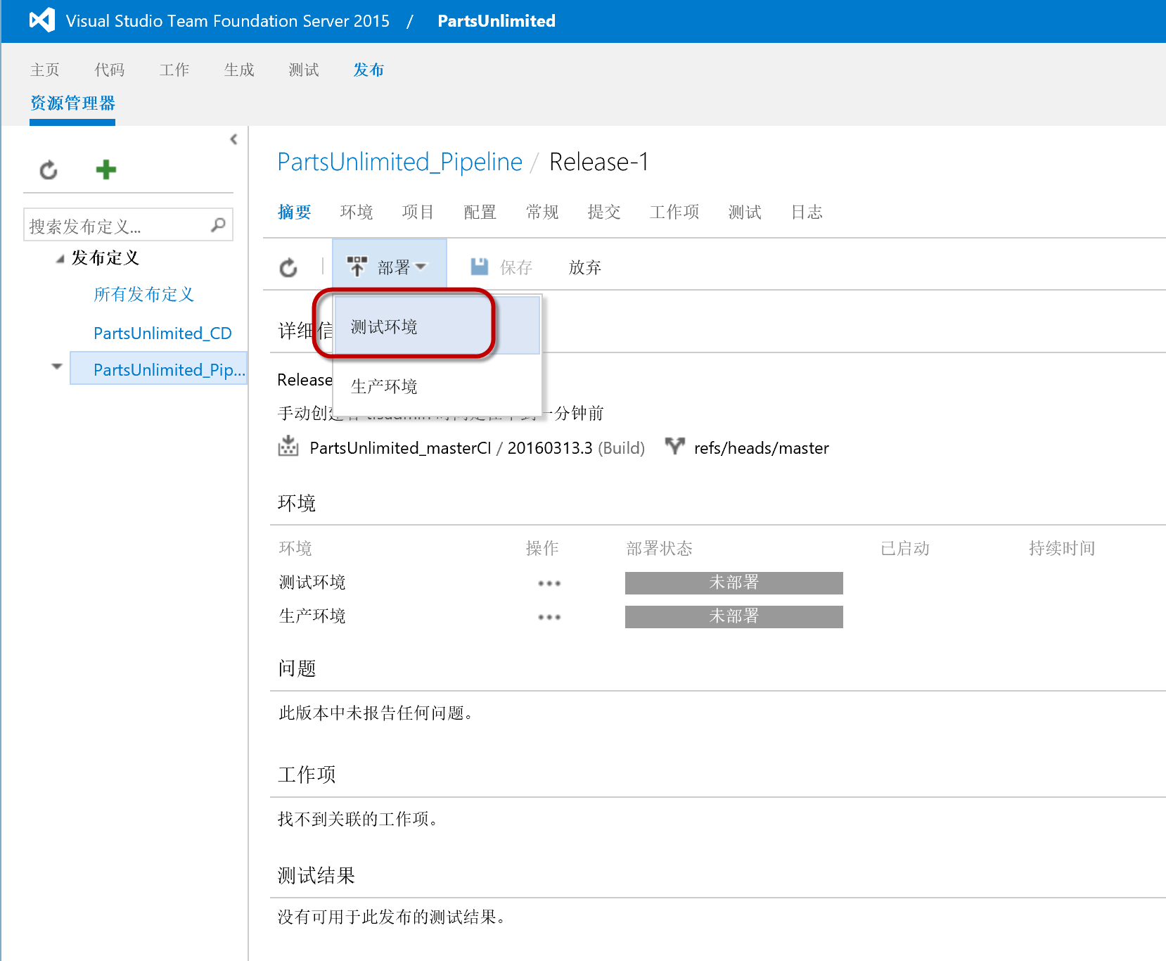Image resolution: width=1166 pixels, height=961 pixels.
Task: Select 测试环境 from deploy menu
Action: pos(437,326)
